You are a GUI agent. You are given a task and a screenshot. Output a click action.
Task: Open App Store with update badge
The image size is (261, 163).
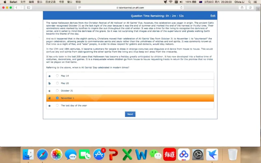tap(99, 154)
